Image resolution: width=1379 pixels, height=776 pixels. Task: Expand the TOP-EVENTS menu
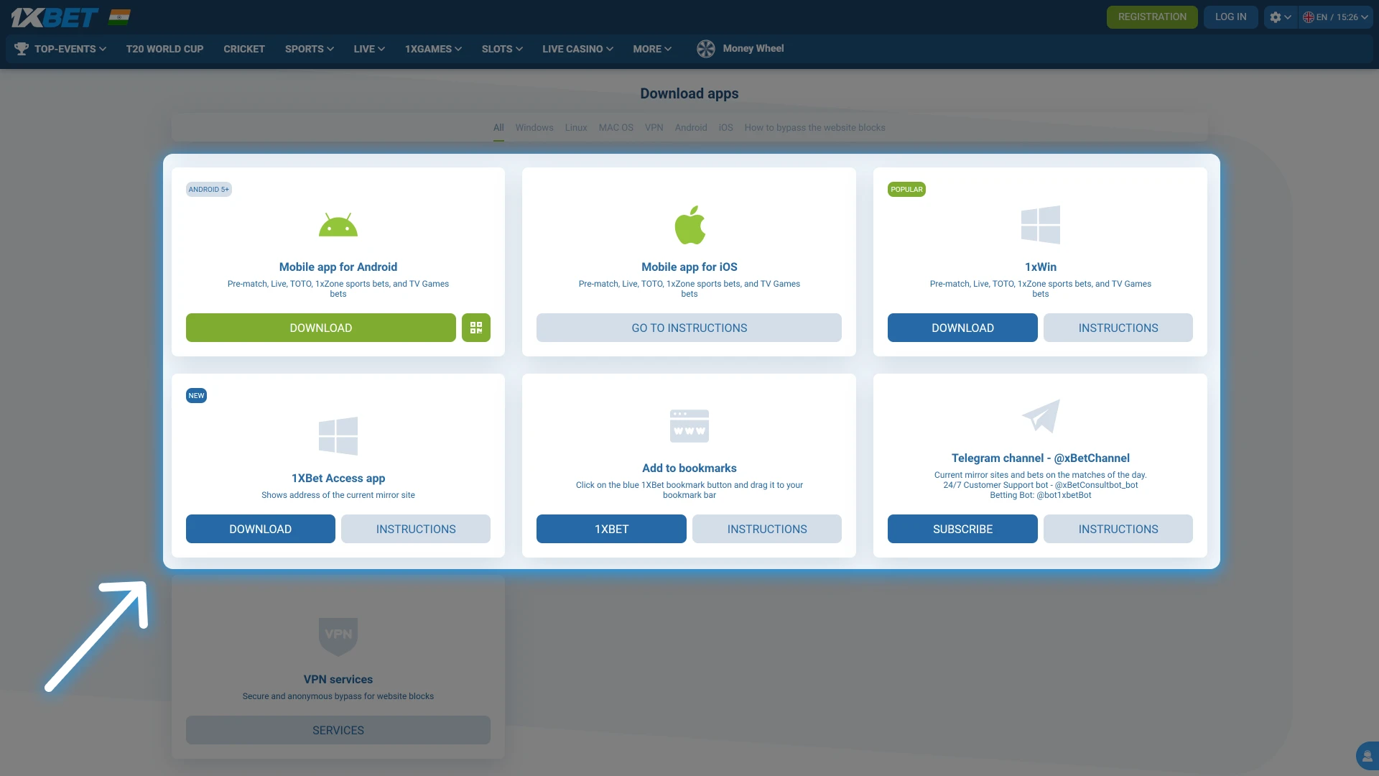[70, 49]
